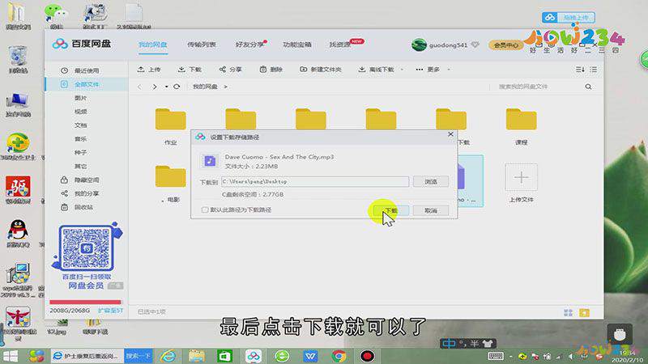Open 我的分享 in the sidebar
This screenshot has width=648, height=364.
pos(87,193)
